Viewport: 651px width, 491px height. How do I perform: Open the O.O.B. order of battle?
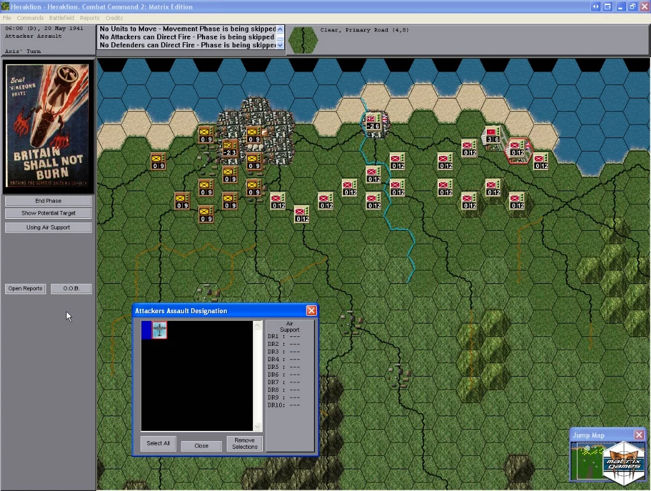click(x=71, y=288)
